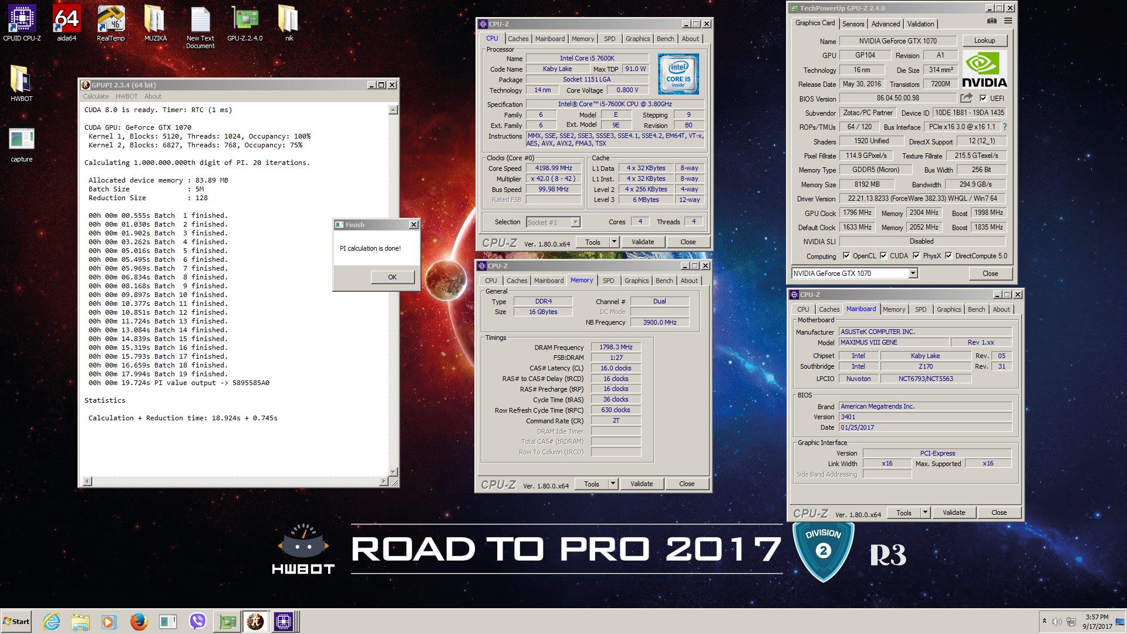Click the Intel Core i5 logo in CPU-Z
The height and width of the screenshot is (634, 1127).
tap(678, 74)
